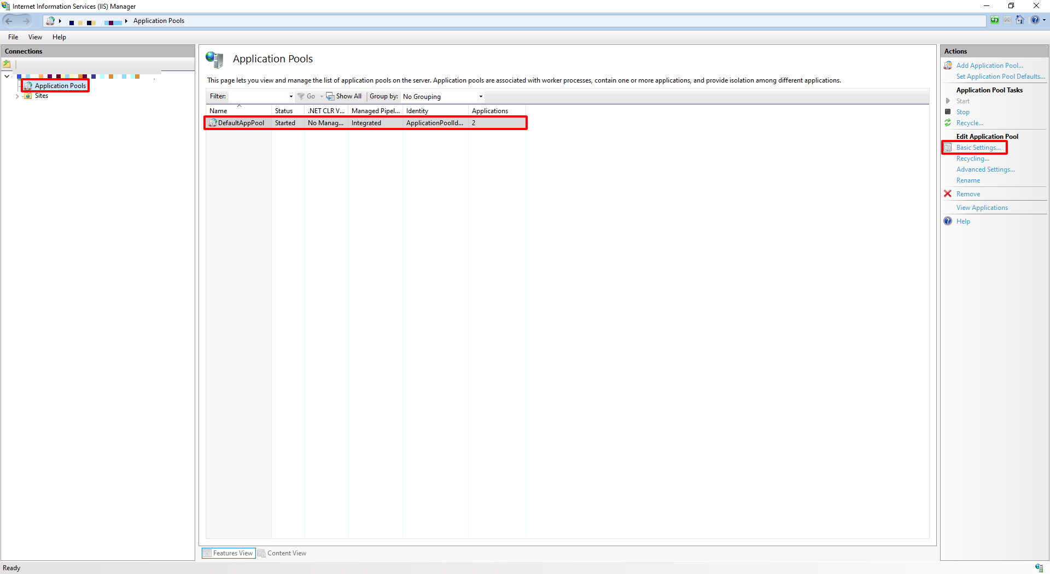Click the 'No Manag...' CLR cell
Viewport: 1050px width, 574px height.
[x=325, y=123]
